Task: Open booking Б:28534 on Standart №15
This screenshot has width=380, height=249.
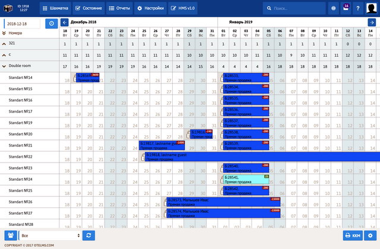Action: pos(246,89)
